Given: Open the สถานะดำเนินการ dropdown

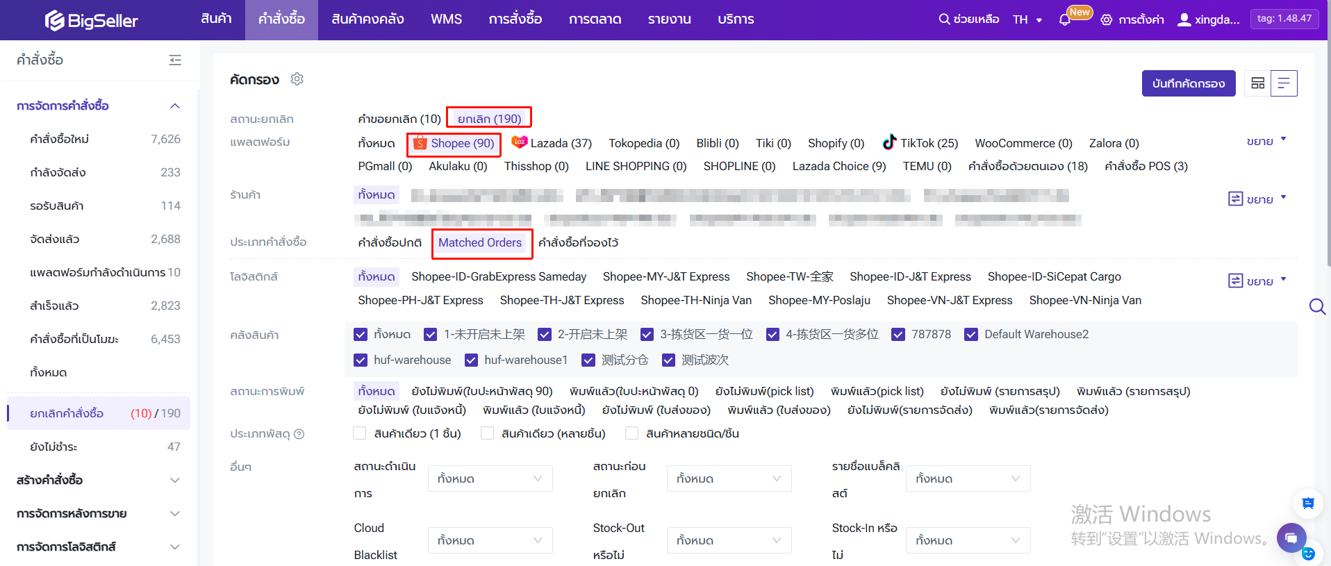Looking at the screenshot, I should (x=490, y=478).
